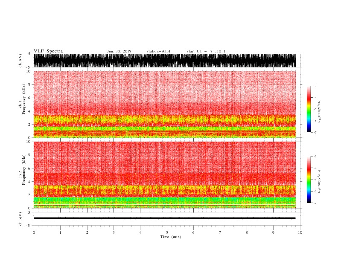338x261 pixels.
Task: Click the ch.1 color bar "log(PSD)(V²/Hz)" label
Action: 320,111
